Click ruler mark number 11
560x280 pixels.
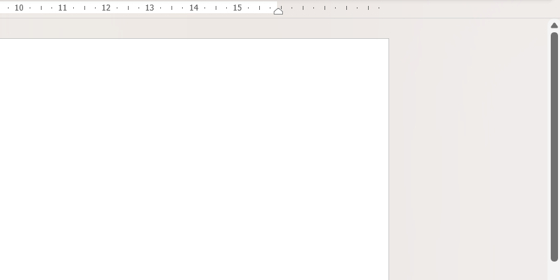click(x=63, y=8)
